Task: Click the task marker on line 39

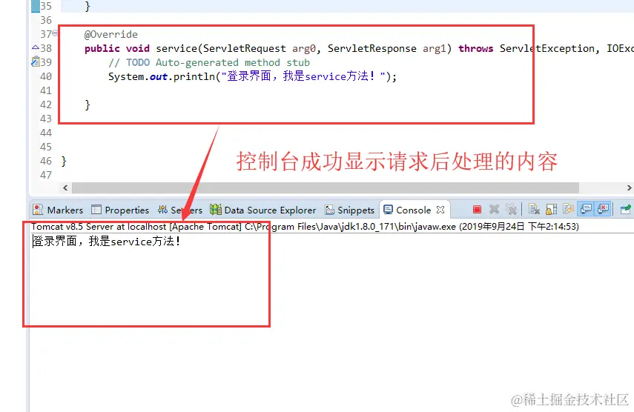Action: 35,62
